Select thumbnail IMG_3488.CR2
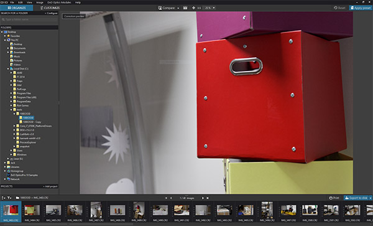The image size is (373, 226). tap(117, 212)
